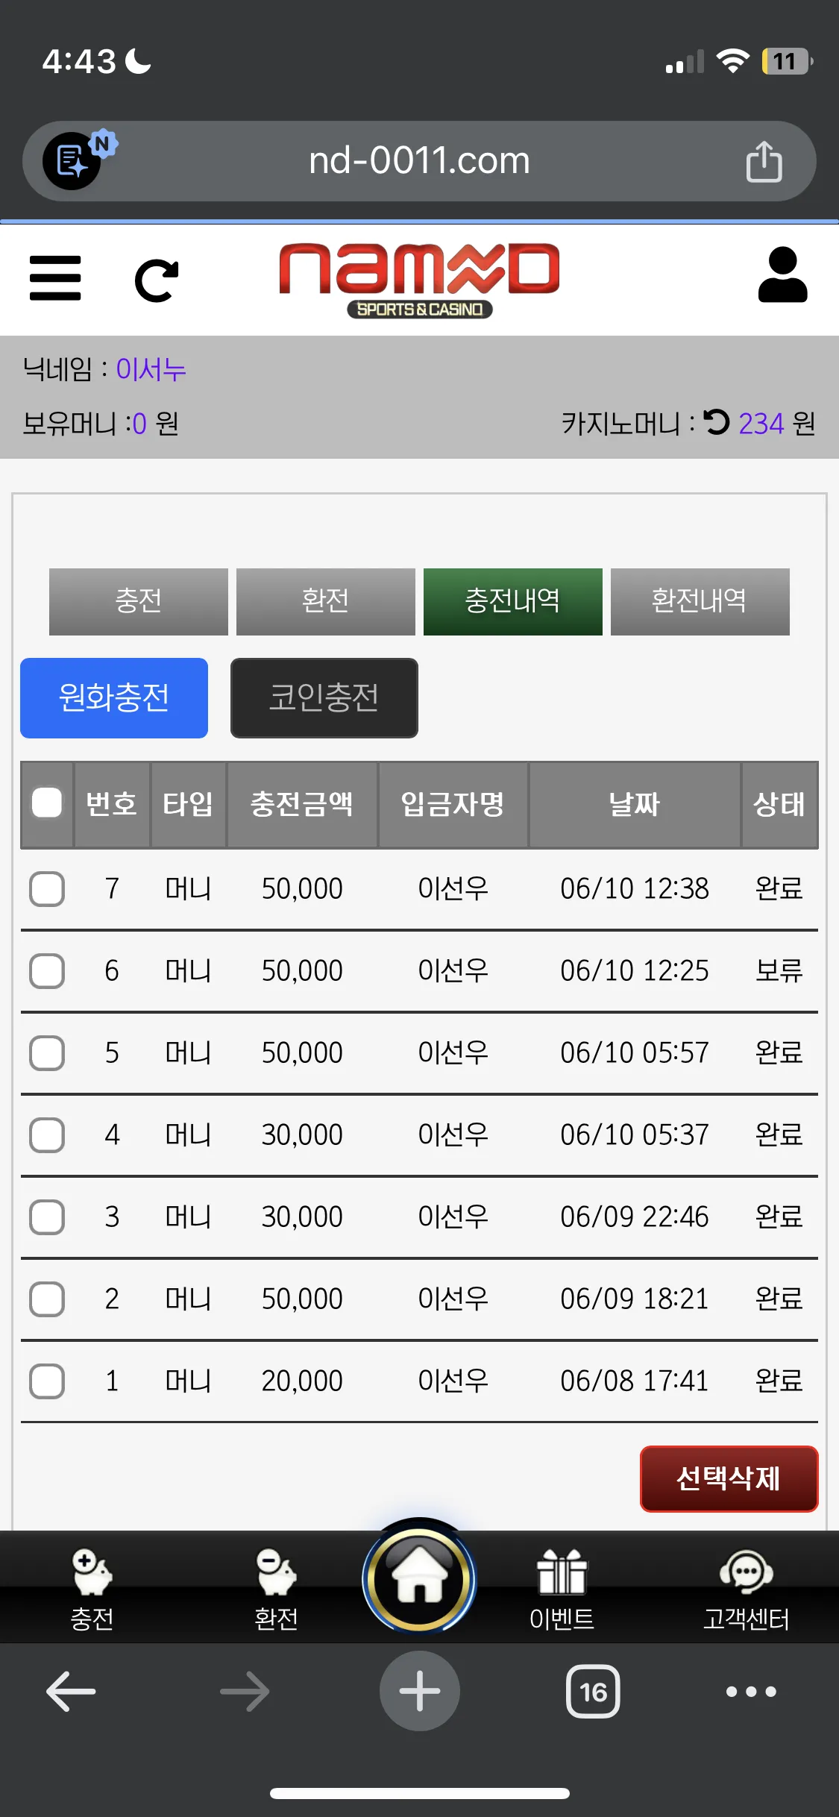Tap the page refresh arrow icon
This screenshot has width=839, height=1817.
point(157,280)
